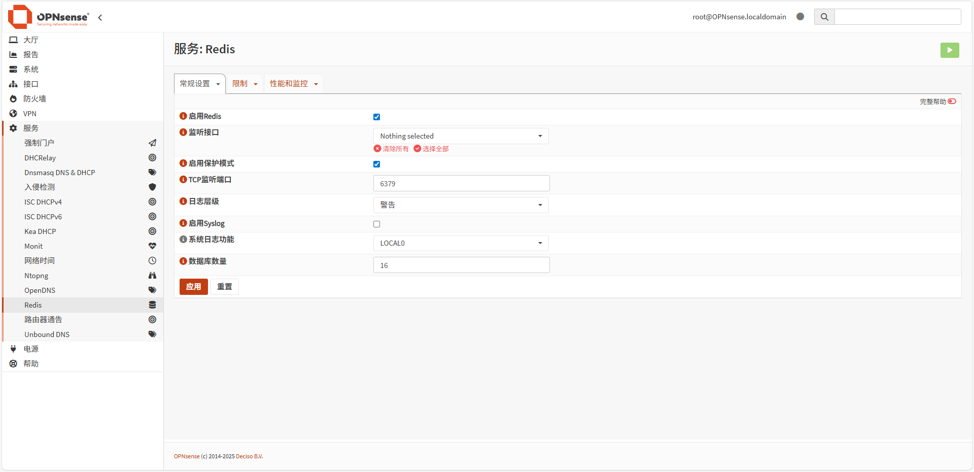Collapse the sidebar with the left chevron
The image size is (974, 472).
pyautogui.click(x=100, y=17)
